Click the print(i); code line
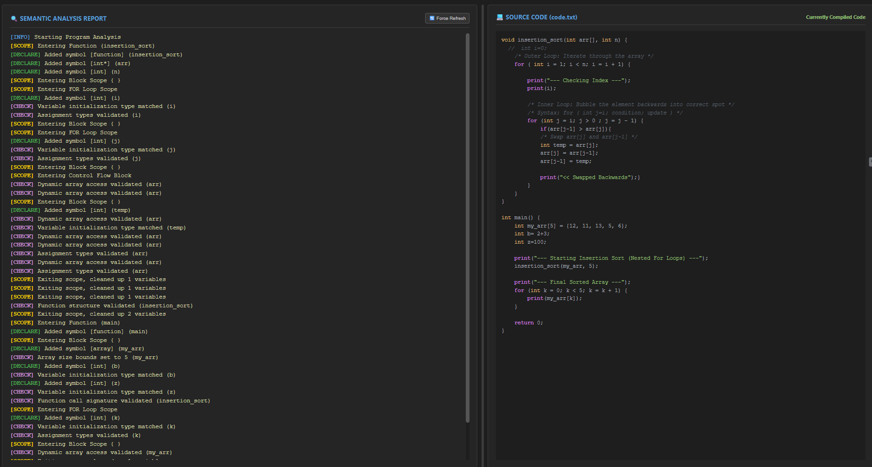The width and height of the screenshot is (872, 467). [542, 89]
